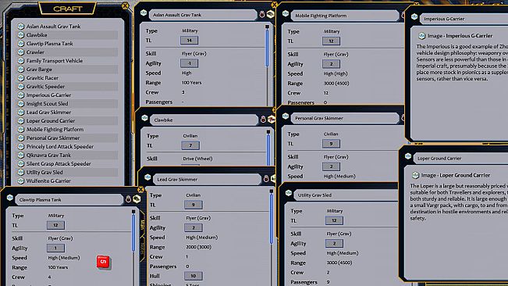Select 'Family Transport Vehicle' in Craft list

click(55, 61)
